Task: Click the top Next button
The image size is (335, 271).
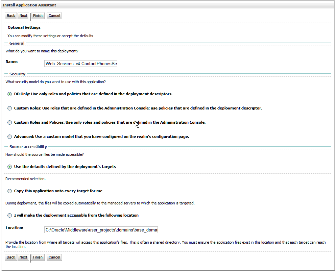Action: point(23,16)
